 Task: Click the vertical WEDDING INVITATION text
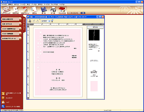(x=39, y=51)
